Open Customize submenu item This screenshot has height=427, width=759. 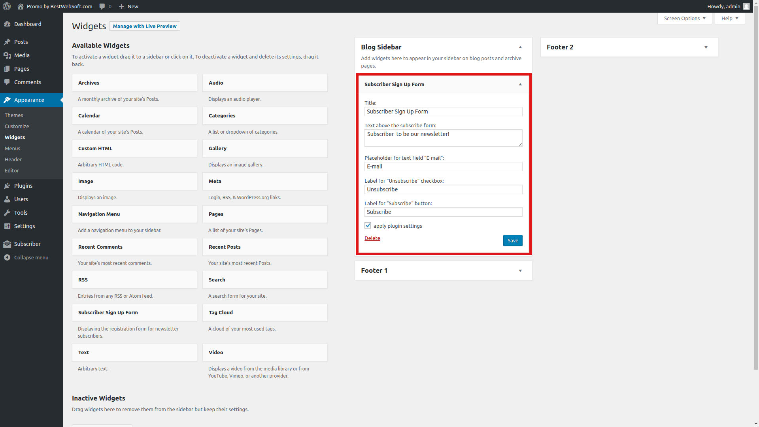17,126
